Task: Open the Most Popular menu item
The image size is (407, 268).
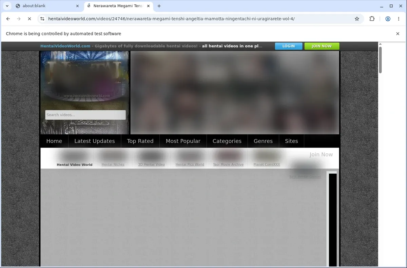Action: 183,141
